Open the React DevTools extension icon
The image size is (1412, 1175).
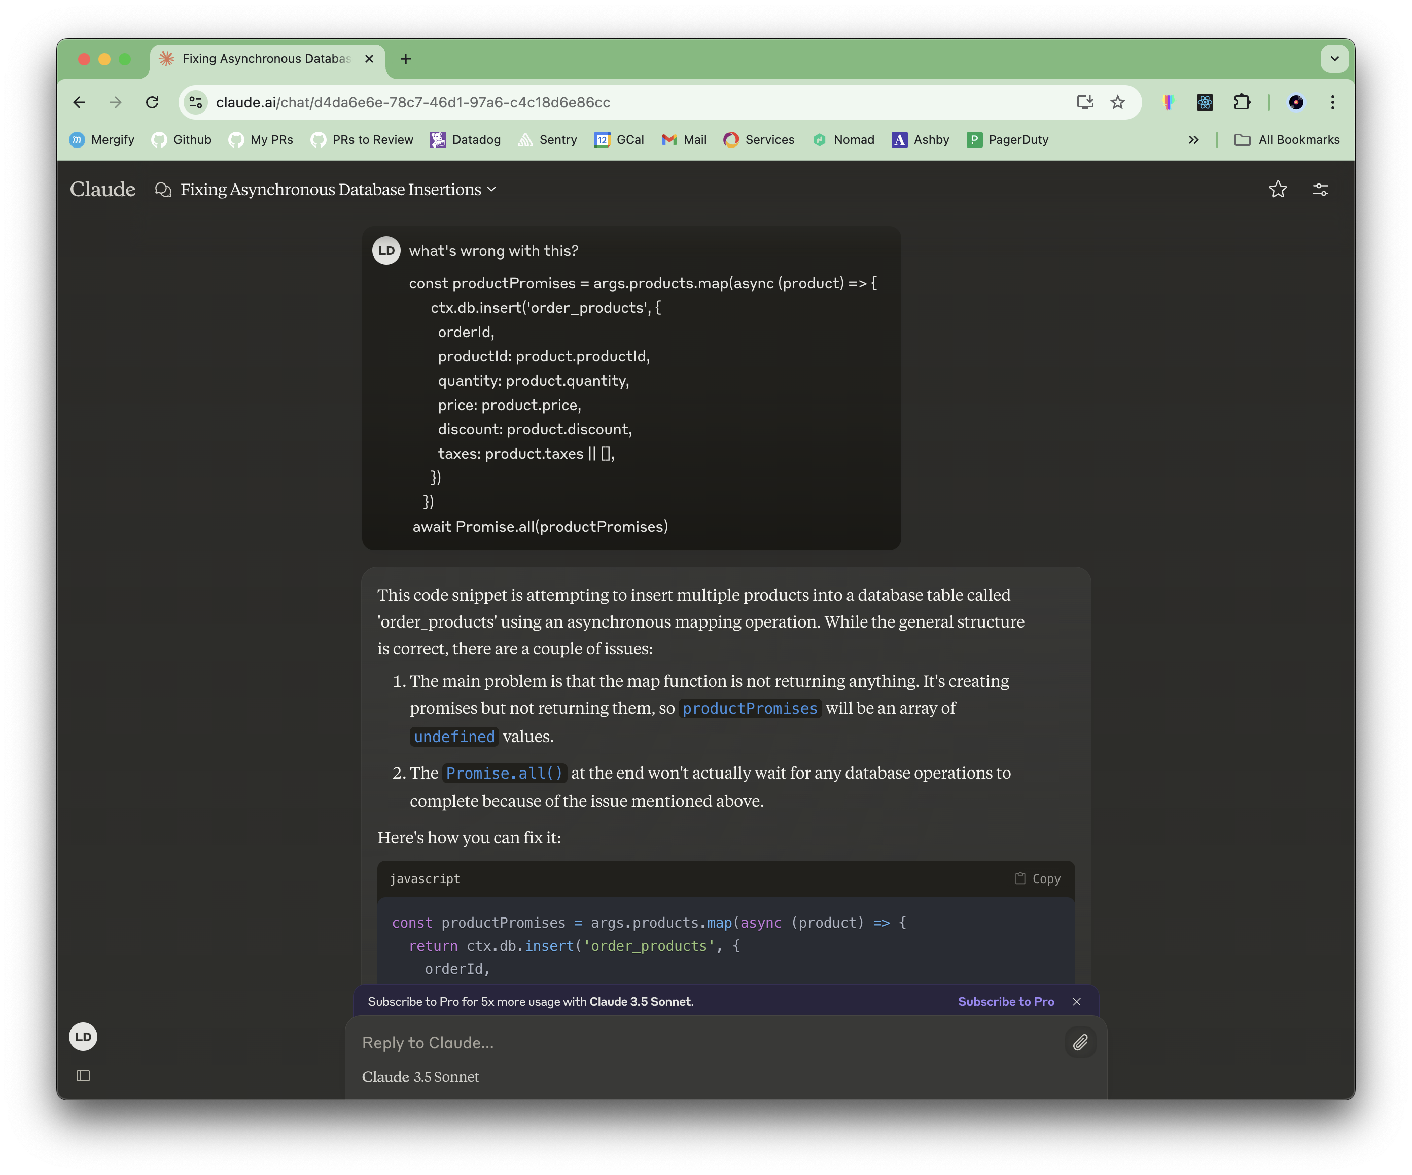pos(1205,102)
